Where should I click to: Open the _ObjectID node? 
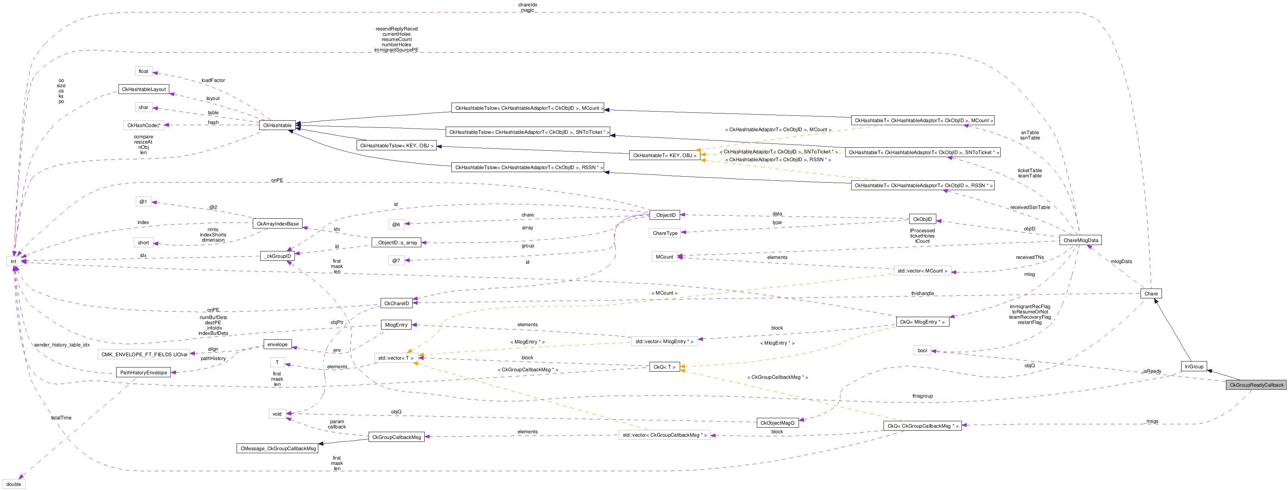[664, 215]
